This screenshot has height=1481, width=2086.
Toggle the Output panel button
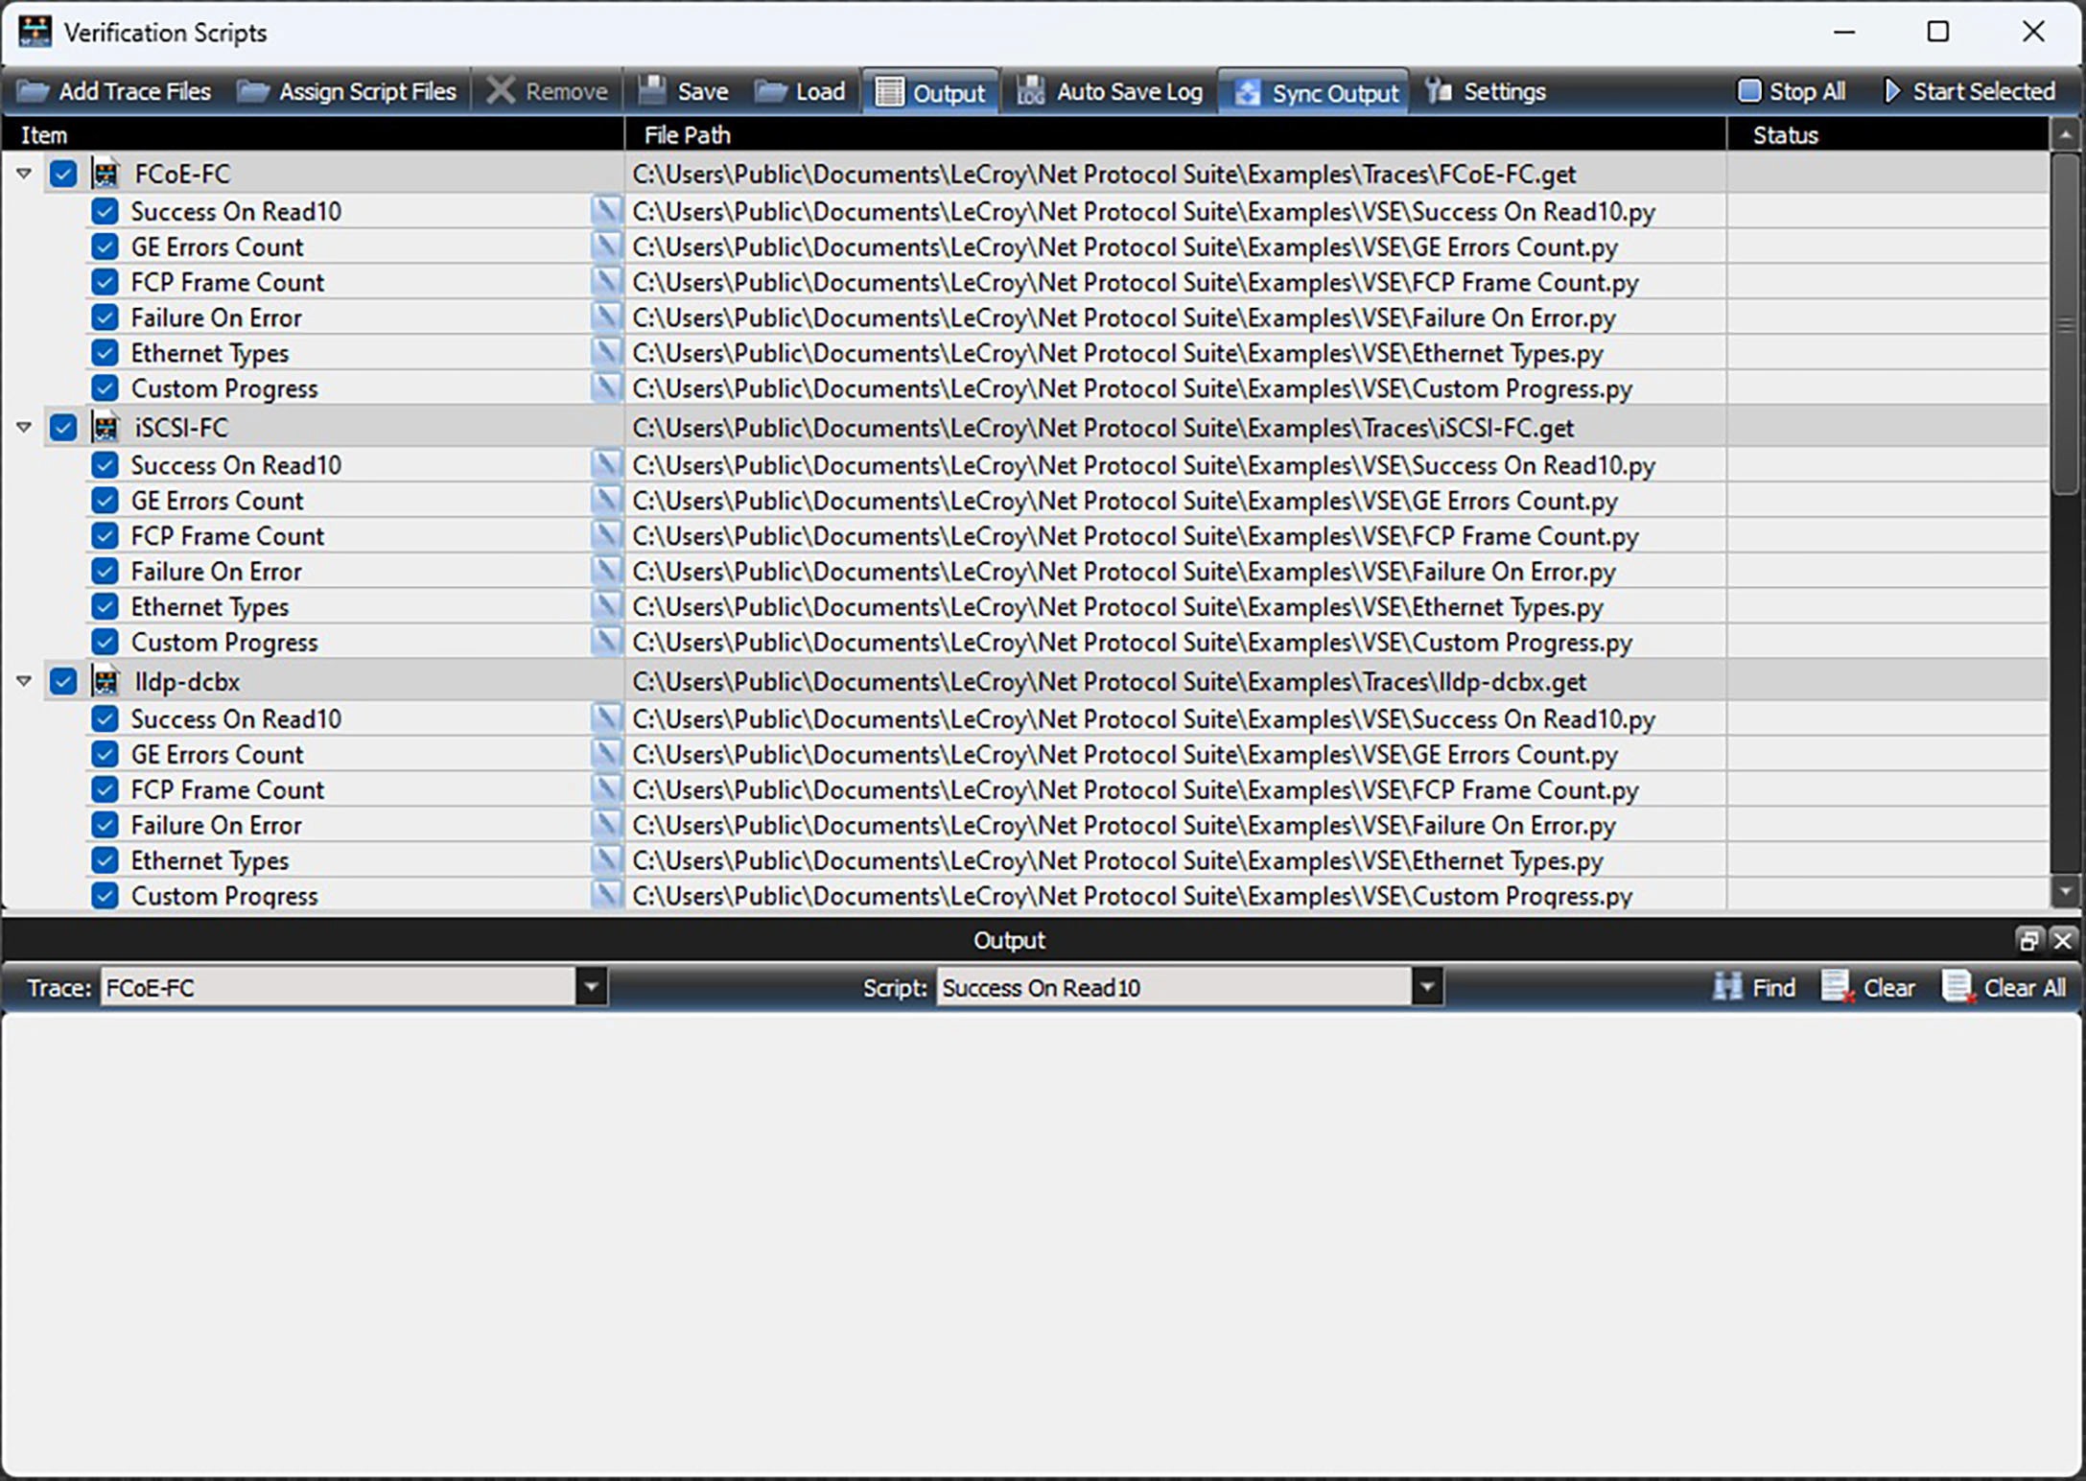pyautogui.click(x=930, y=92)
